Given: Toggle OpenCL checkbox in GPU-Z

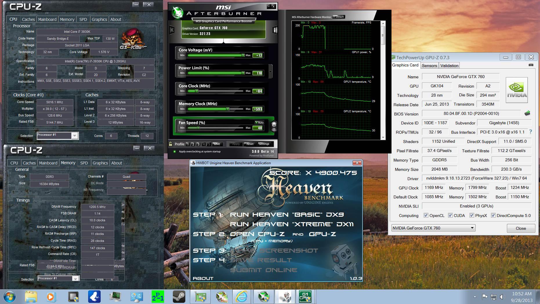Looking at the screenshot, I should click(x=426, y=215).
